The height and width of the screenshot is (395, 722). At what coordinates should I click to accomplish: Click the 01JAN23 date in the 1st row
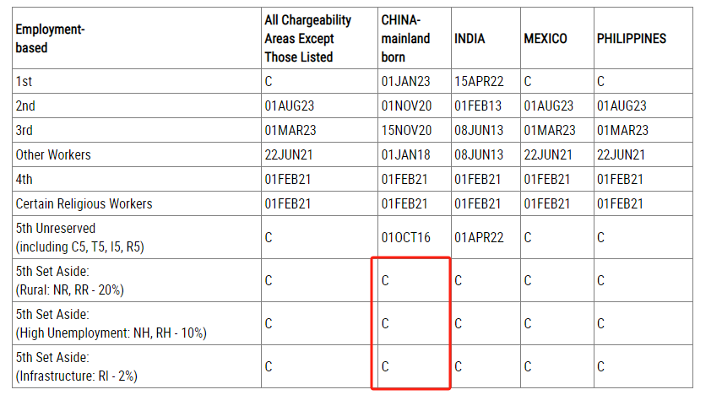click(x=405, y=82)
